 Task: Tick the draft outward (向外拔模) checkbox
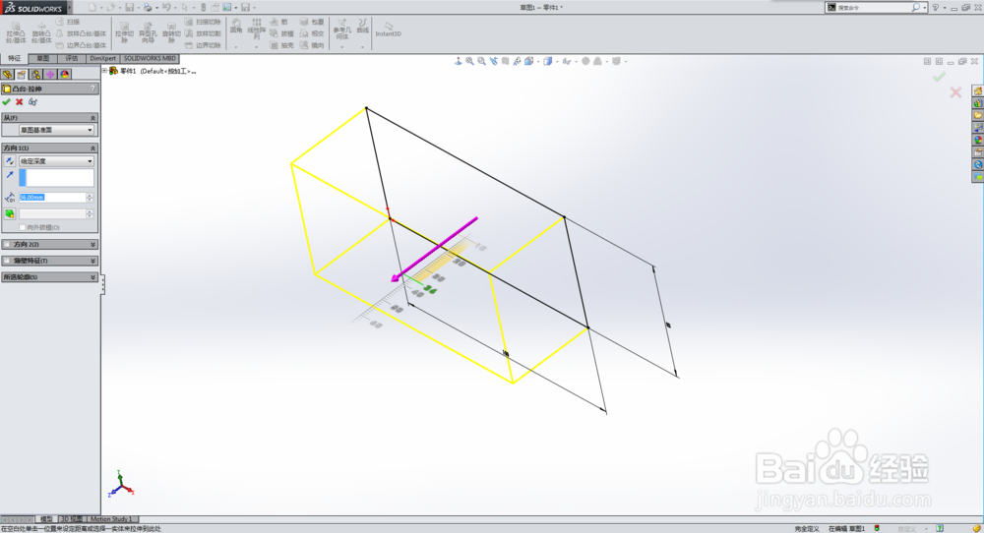point(23,227)
